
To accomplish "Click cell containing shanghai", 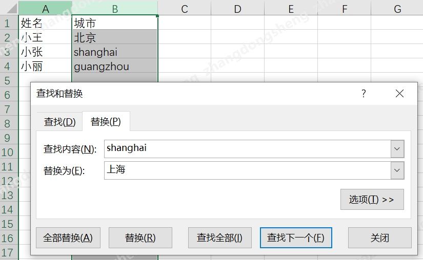I will [115, 52].
